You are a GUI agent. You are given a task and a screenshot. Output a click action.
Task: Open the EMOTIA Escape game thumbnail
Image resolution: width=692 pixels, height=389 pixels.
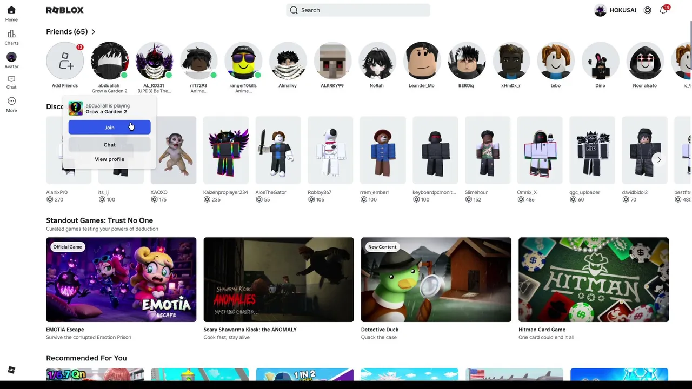coord(121,280)
